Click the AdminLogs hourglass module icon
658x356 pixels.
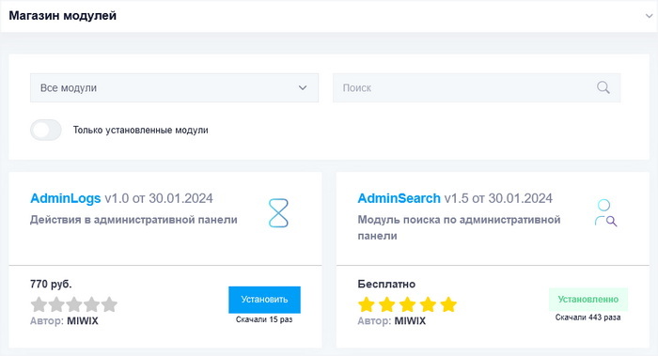pyautogui.click(x=278, y=213)
